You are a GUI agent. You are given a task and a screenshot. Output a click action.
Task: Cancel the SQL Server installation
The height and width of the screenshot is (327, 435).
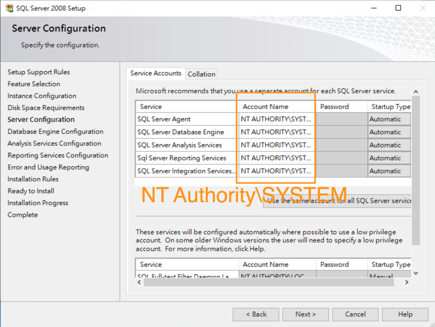point(355,314)
